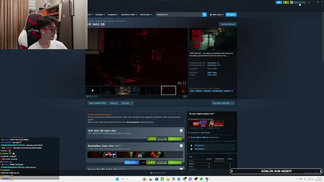Click the SHE WAS 98 header capsule image
Screen dimensions: 324x182
coord(213,39)
